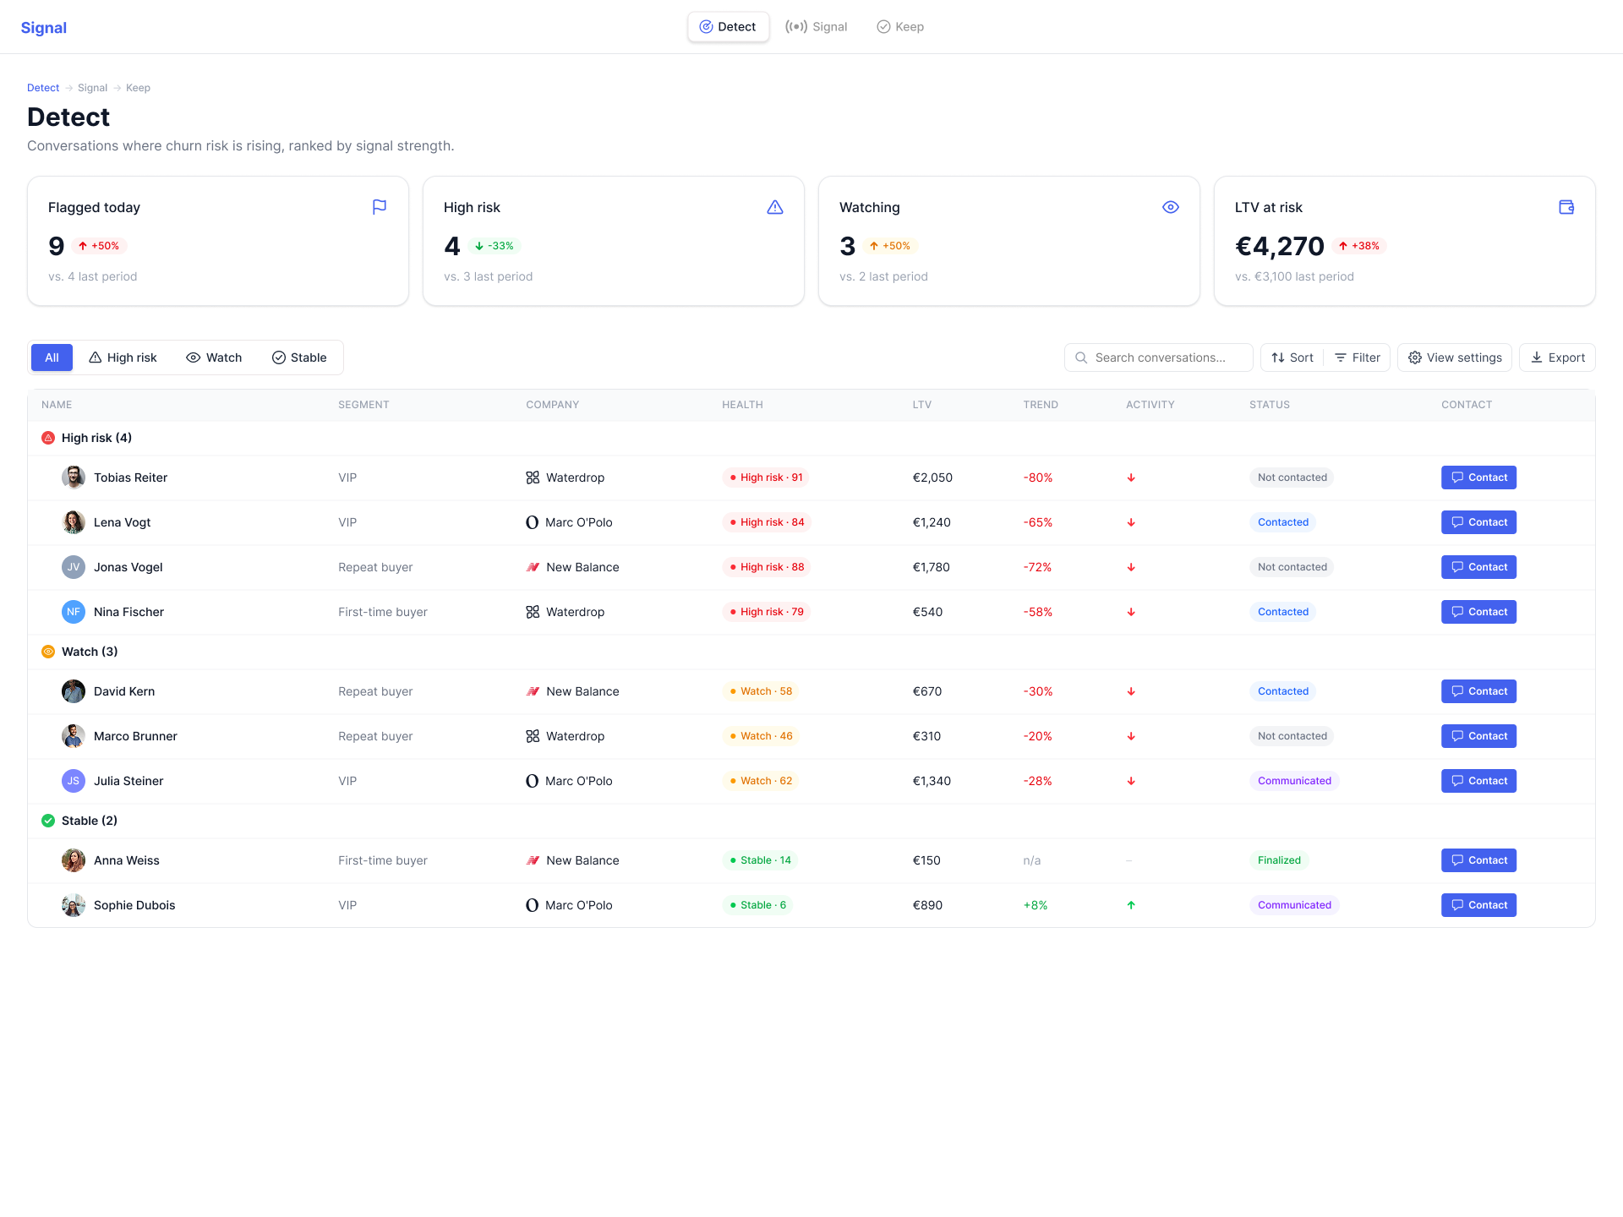This screenshot has width=1623, height=1217.
Task: Select the All filter tab
Action: [x=52, y=357]
